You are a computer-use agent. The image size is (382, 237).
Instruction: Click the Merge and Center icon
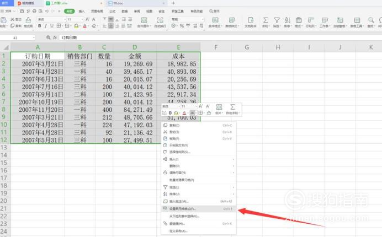pos(144,20)
